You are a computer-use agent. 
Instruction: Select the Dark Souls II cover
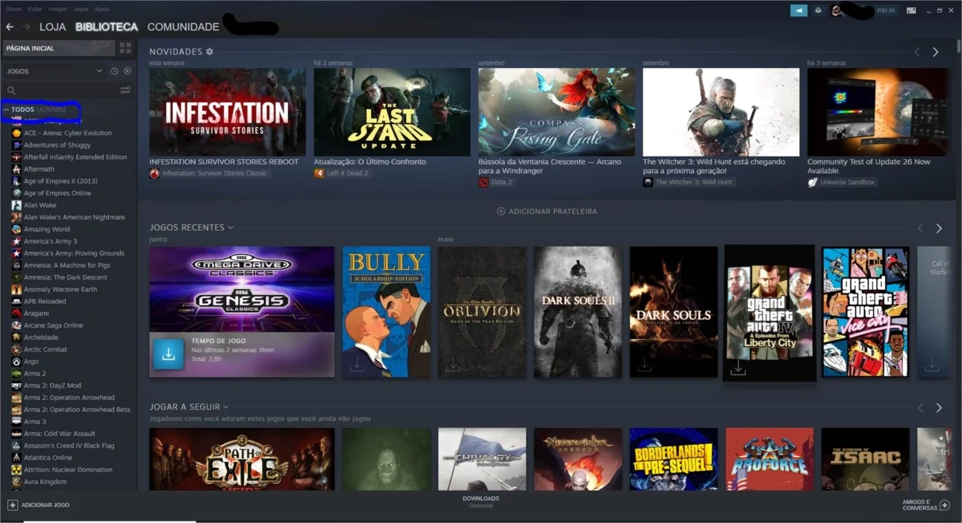[x=577, y=312]
